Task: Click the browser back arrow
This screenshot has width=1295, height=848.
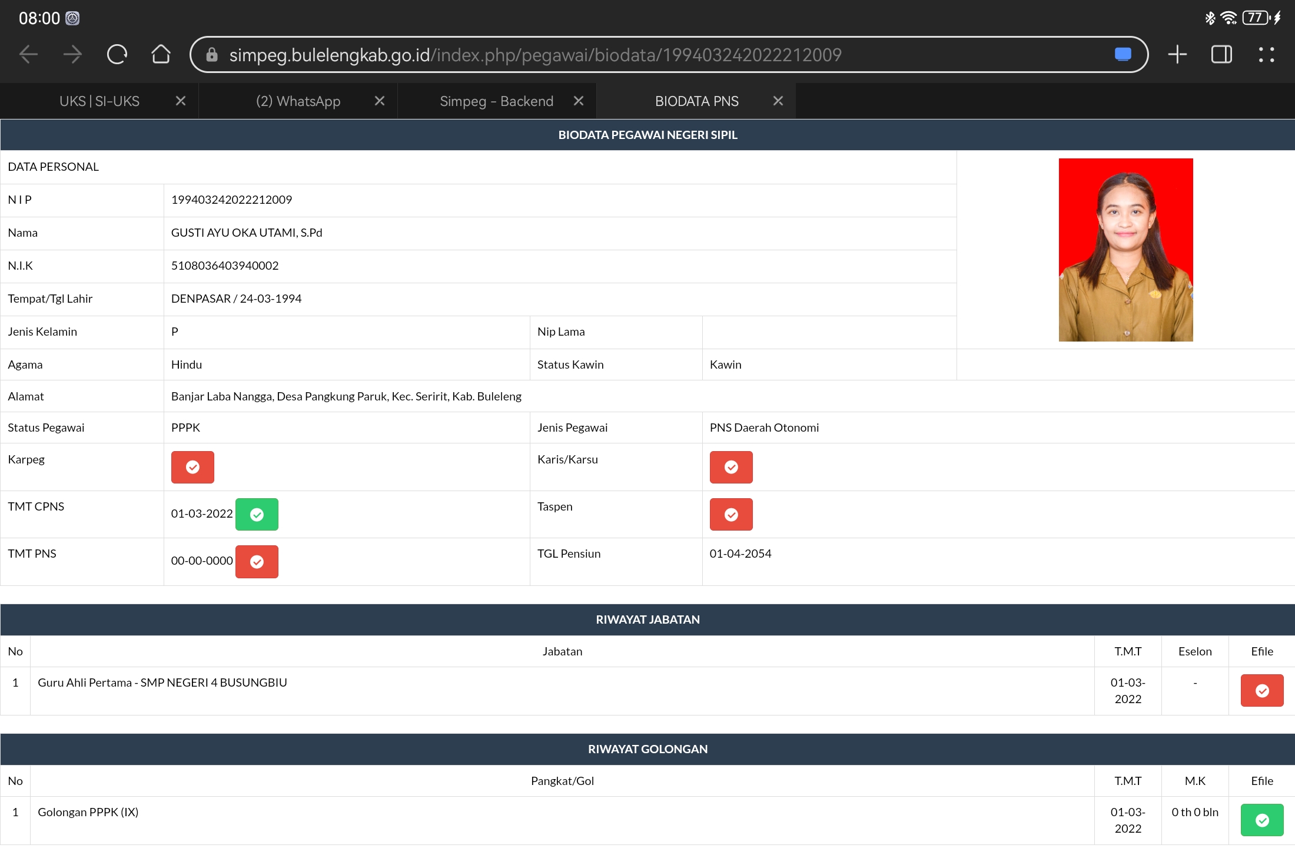Action: [x=28, y=55]
